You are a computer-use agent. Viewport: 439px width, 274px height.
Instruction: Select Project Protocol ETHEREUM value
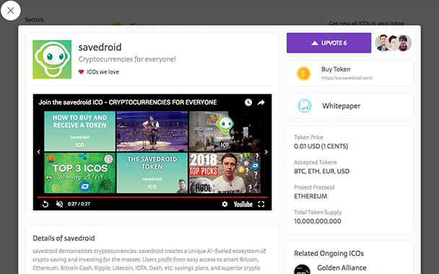pos(310,196)
